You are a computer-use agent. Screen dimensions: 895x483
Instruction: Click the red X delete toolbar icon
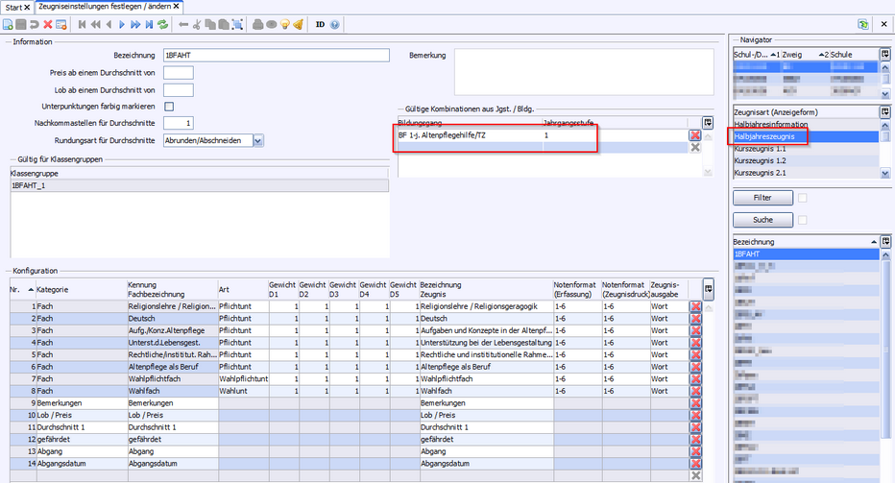(47, 24)
